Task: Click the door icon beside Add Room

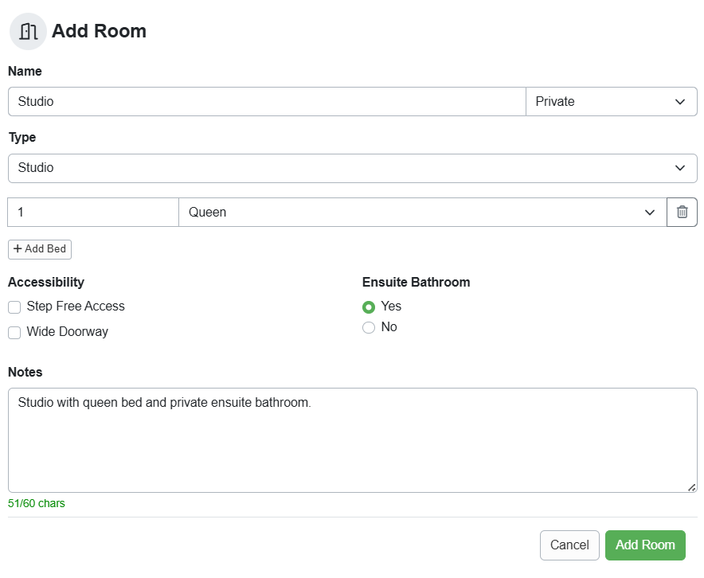Action: 29,31
